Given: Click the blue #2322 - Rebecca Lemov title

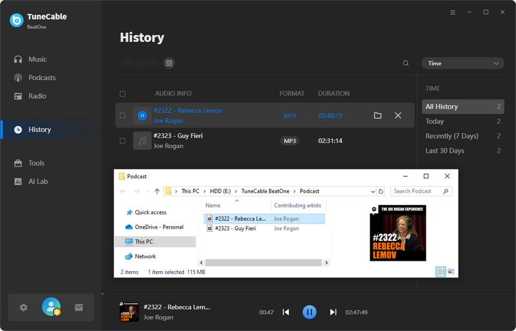Looking at the screenshot, I should tap(188, 111).
